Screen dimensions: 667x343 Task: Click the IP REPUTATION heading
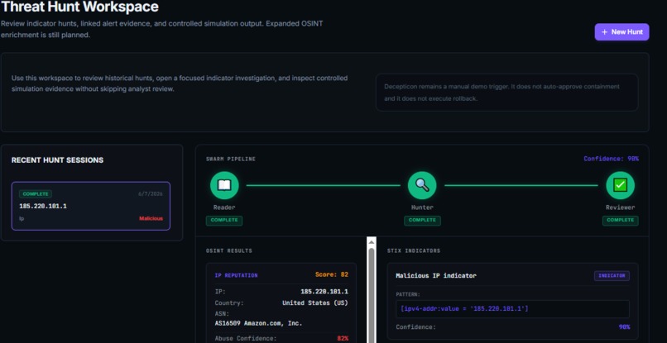(236, 275)
